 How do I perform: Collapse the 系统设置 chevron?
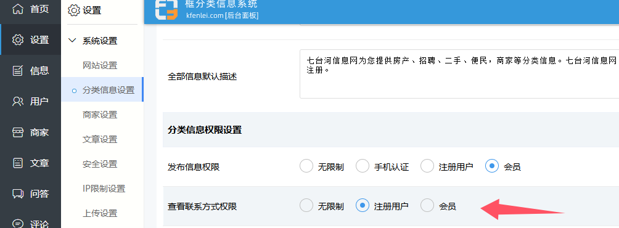72,40
